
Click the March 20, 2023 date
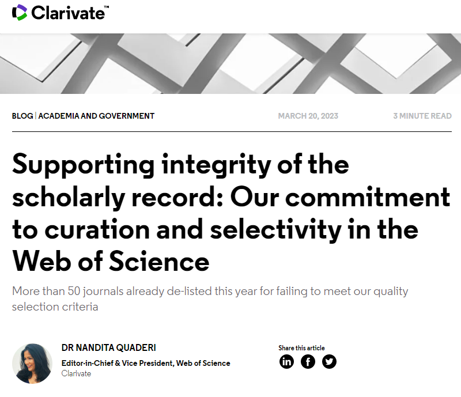pos(308,116)
